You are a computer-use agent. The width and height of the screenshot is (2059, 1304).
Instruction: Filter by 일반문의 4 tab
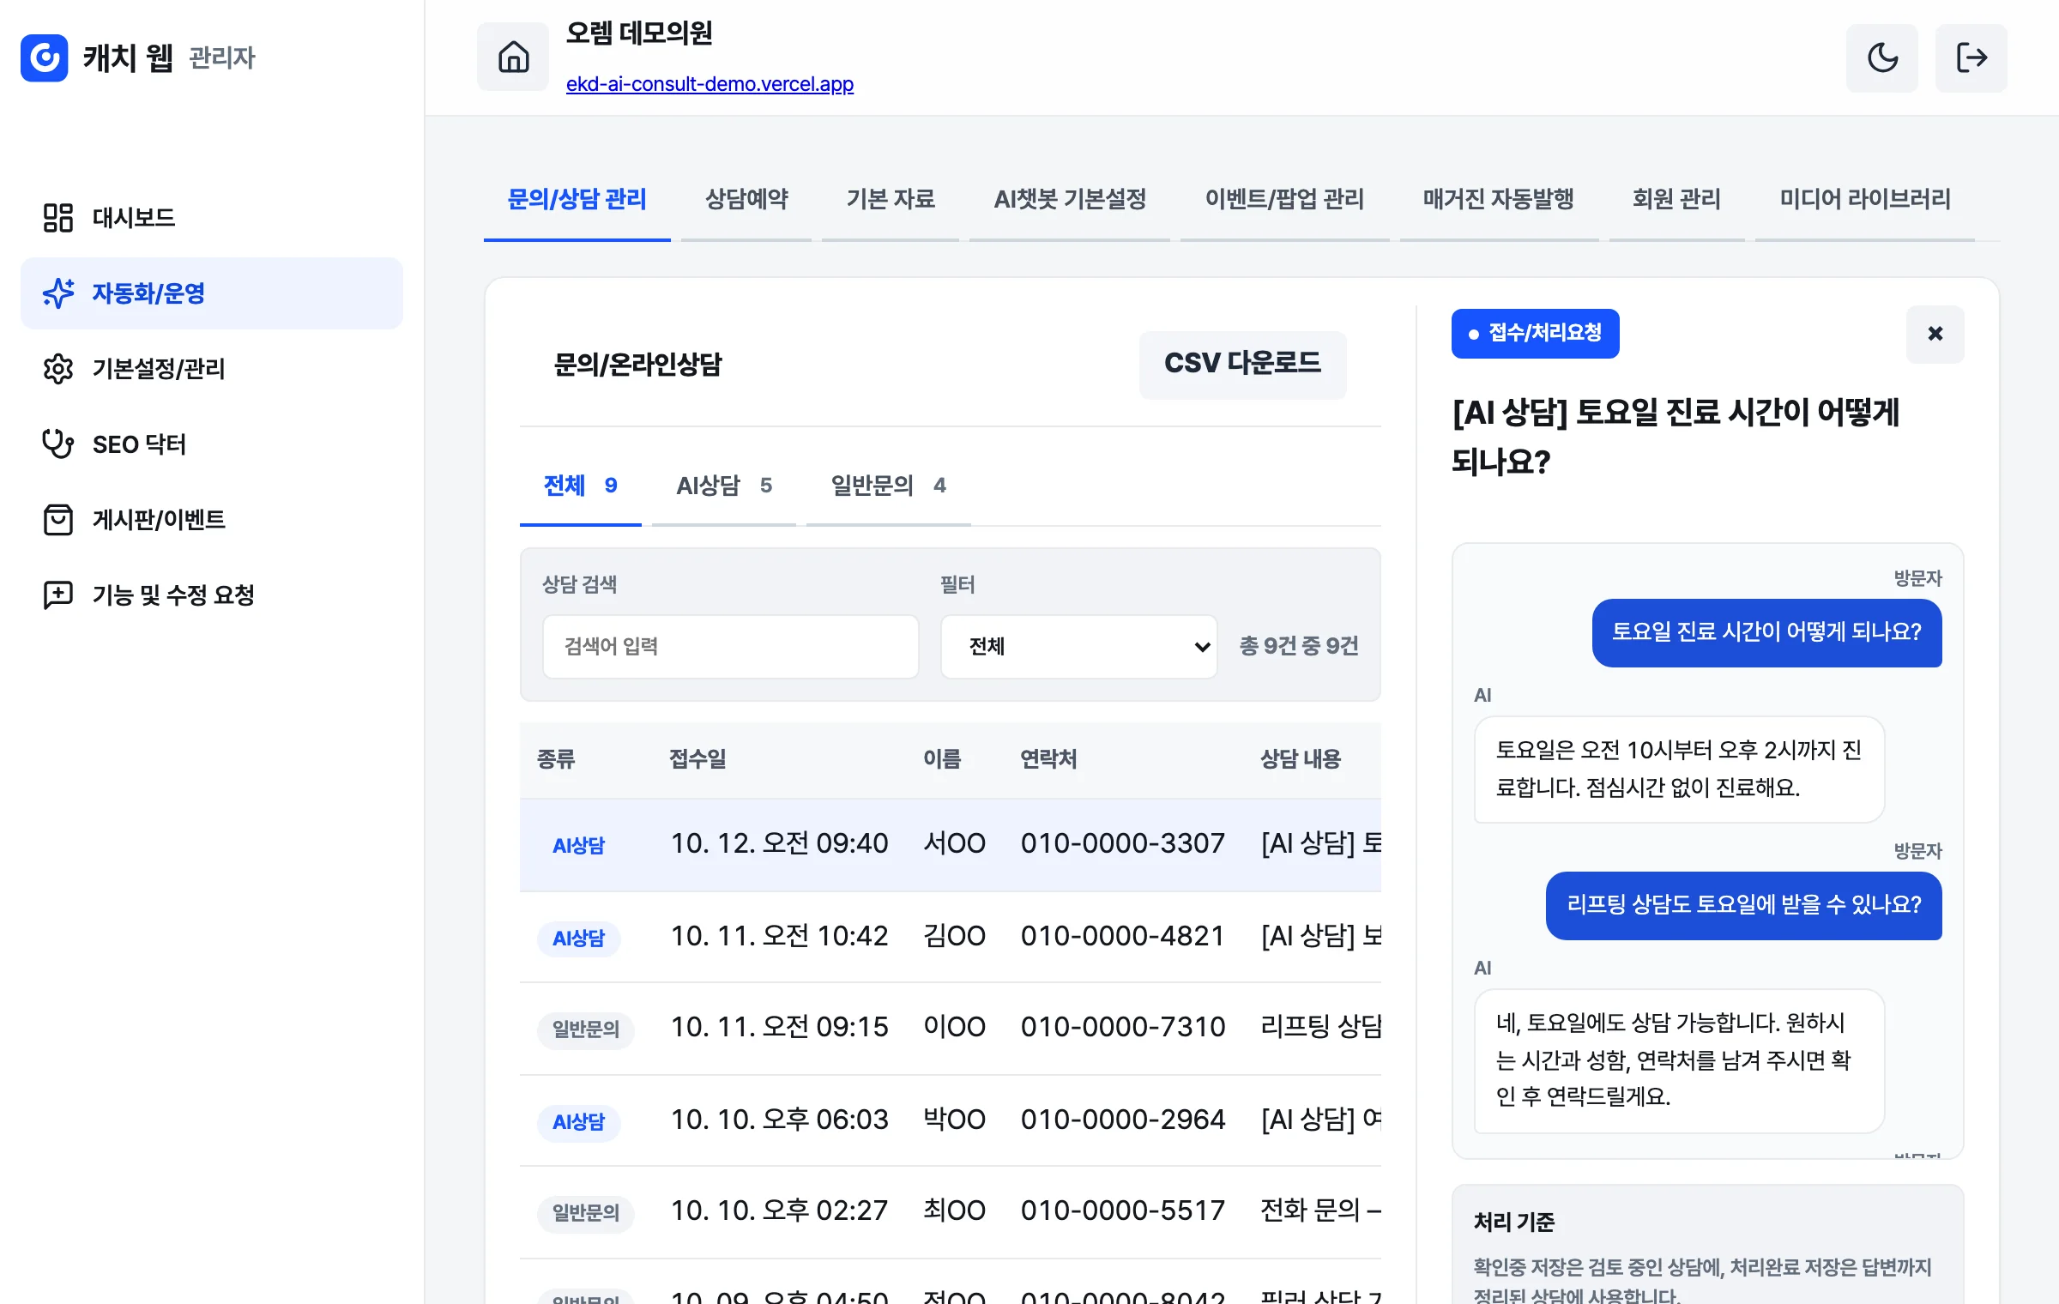888,486
